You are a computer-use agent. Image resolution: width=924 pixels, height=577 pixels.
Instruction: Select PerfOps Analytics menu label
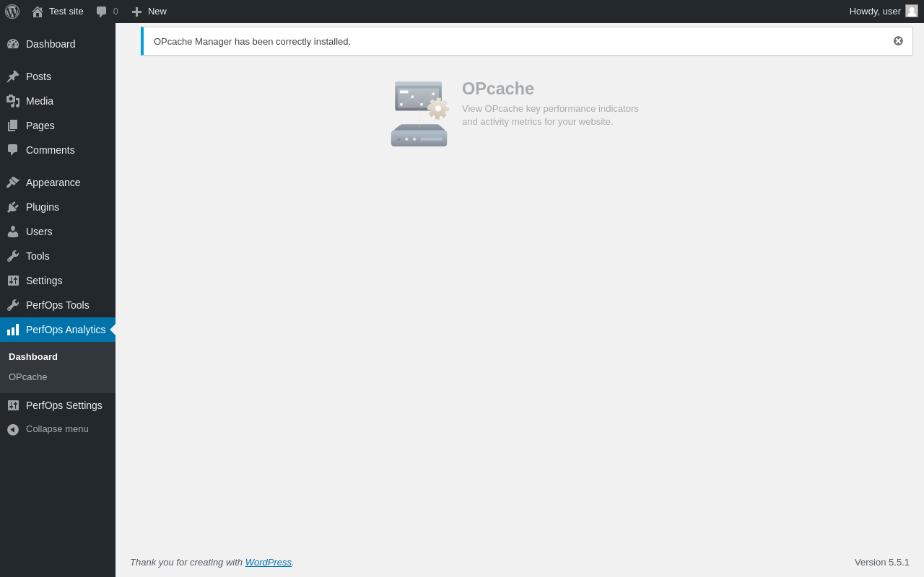[66, 330]
